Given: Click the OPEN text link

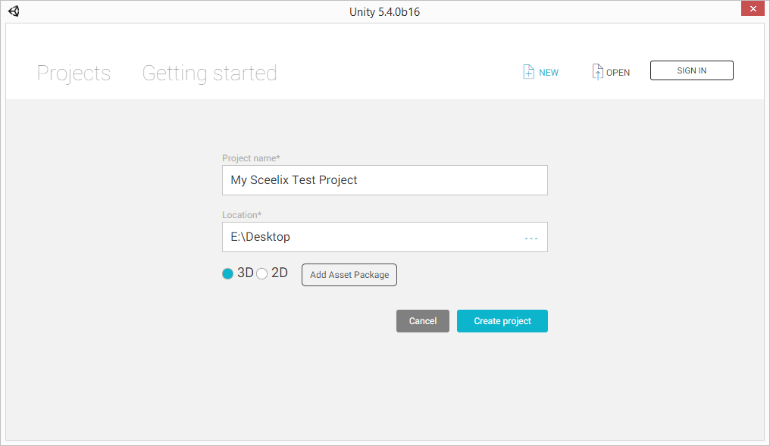Looking at the screenshot, I should click(x=618, y=73).
